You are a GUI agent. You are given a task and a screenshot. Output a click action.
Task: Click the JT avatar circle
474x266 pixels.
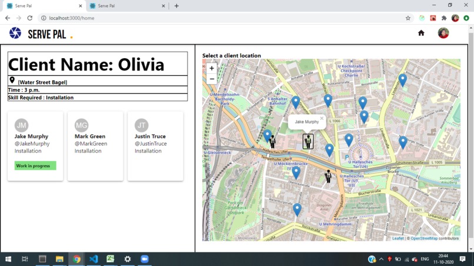142,125
